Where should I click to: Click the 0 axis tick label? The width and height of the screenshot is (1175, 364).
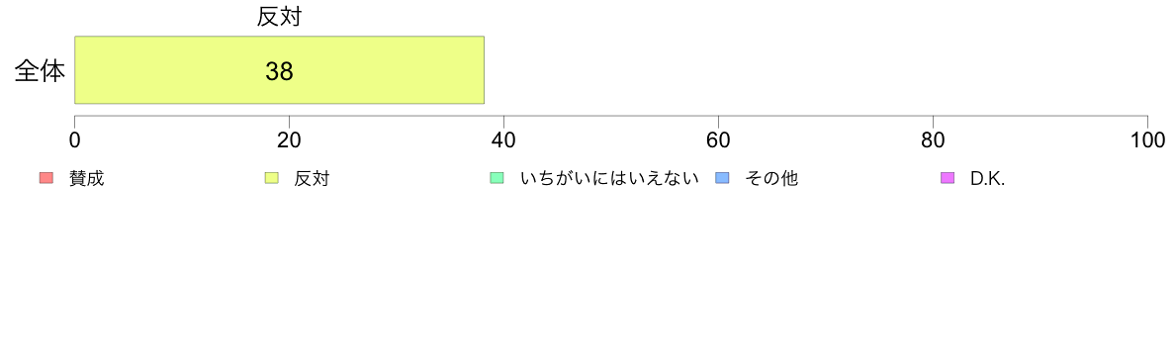tap(75, 140)
